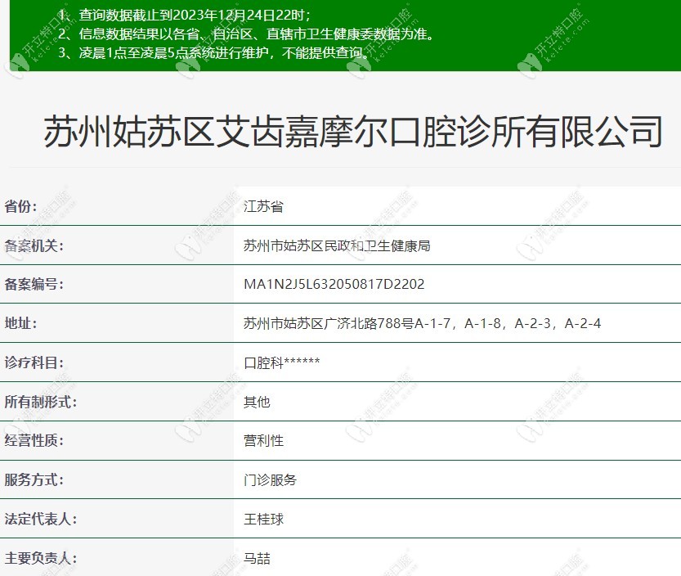Screen dimensions: 681x576
Task: Select the province value 江苏省
Action: pos(263,206)
